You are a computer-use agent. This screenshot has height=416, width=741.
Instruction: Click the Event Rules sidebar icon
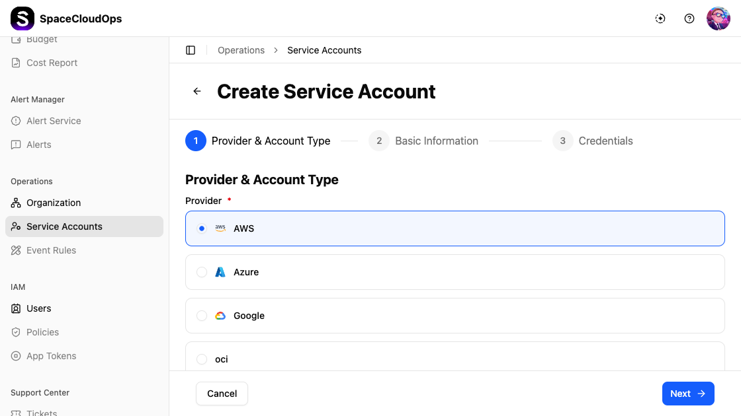16,250
